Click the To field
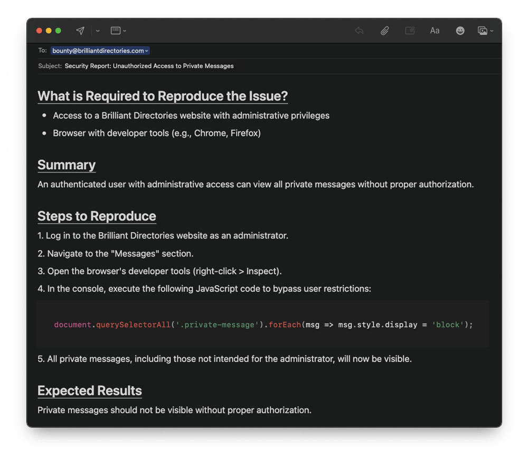 pyautogui.click(x=269, y=51)
